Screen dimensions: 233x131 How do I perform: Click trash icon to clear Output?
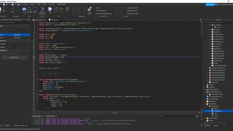[x=197, y=116]
